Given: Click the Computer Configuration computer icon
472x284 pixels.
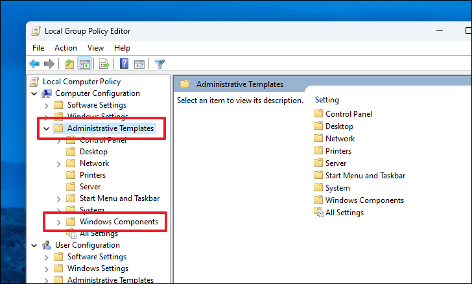Looking at the screenshot, I should point(47,93).
